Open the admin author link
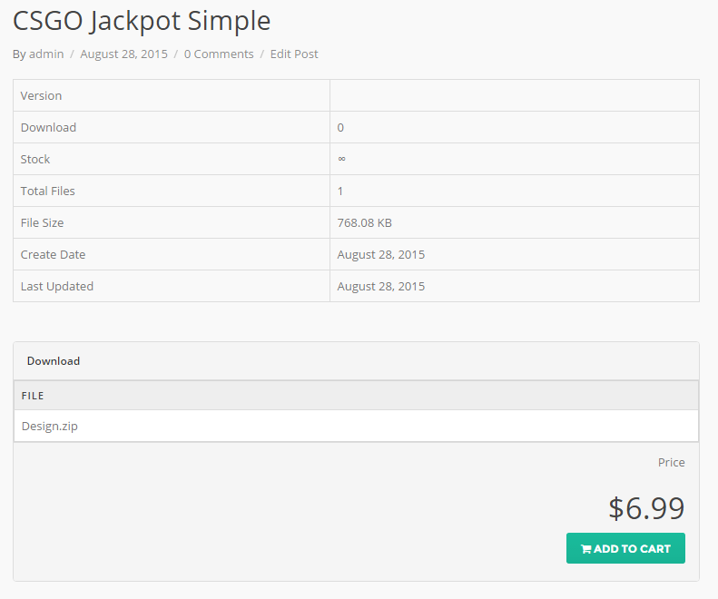 click(x=46, y=54)
